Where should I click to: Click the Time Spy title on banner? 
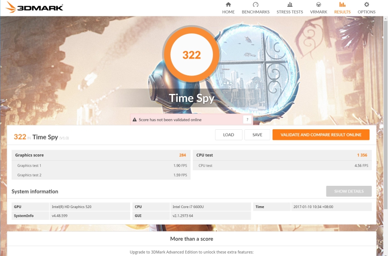192,98
